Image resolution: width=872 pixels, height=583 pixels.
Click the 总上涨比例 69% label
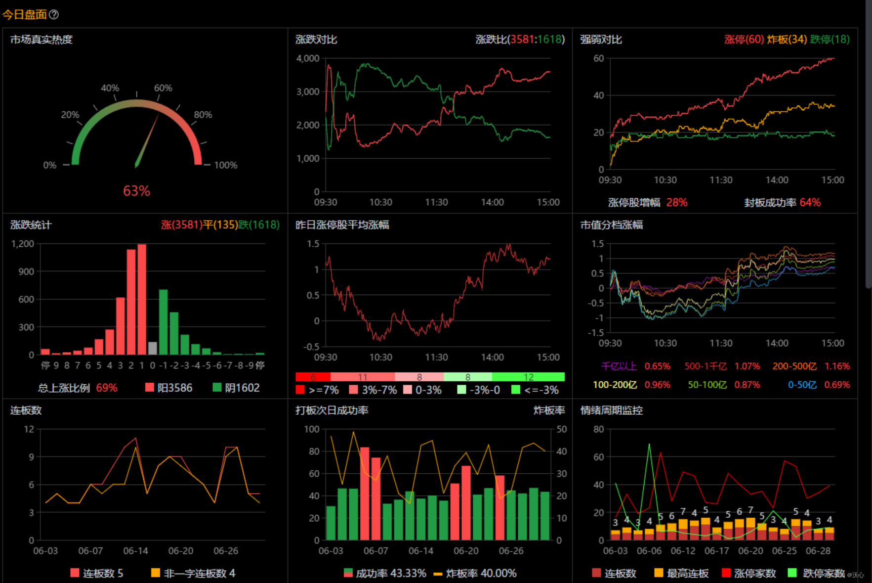tap(78, 388)
